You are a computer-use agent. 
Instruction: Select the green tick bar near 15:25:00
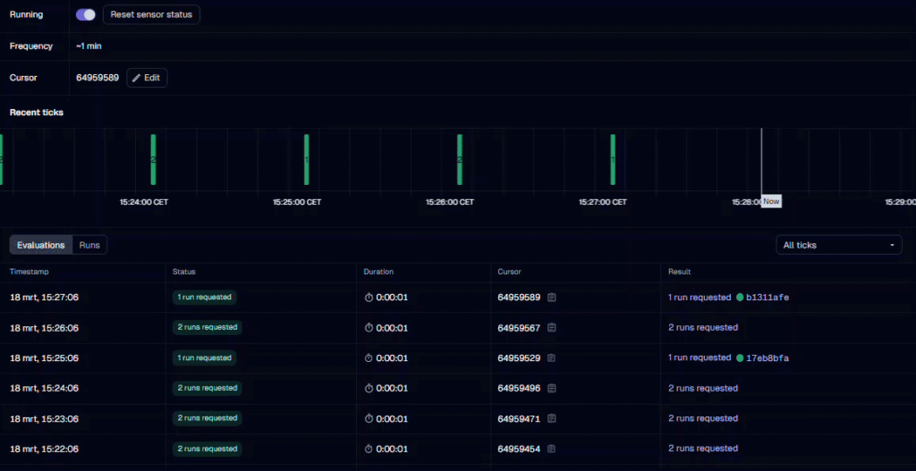click(x=307, y=159)
